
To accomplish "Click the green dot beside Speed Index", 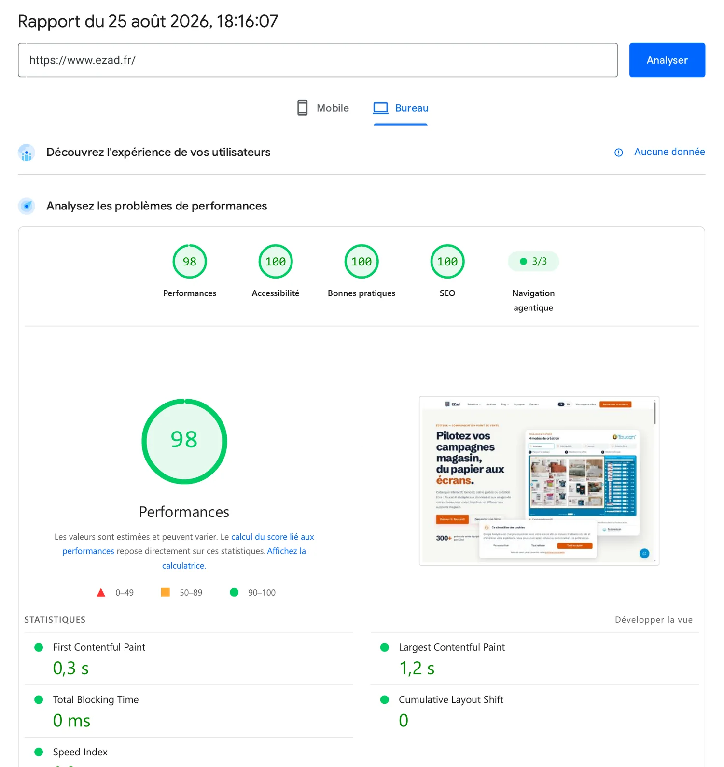I will (39, 752).
